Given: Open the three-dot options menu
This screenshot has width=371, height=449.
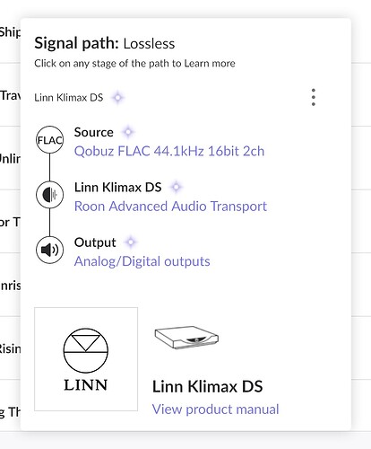Looking at the screenshot, I should [313, 97].
